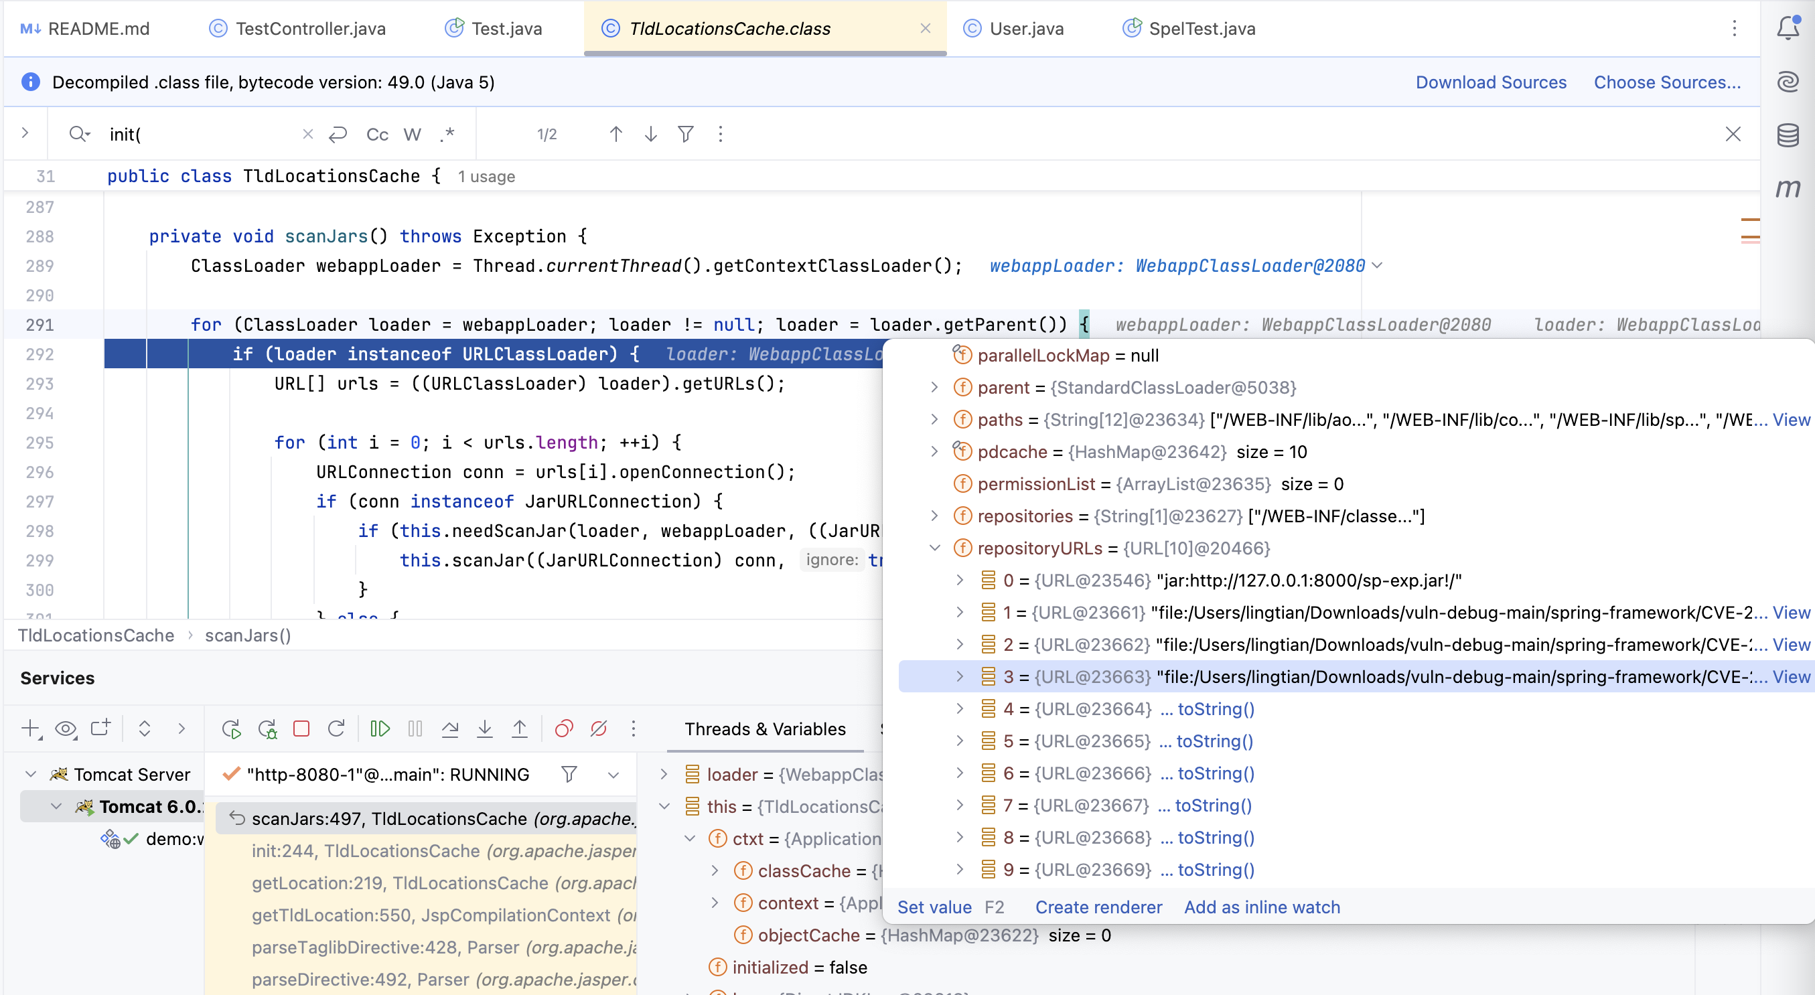This screenshot has width=1815, height=995.
Task: Click Step Over debugger icon
Action: 449,729
